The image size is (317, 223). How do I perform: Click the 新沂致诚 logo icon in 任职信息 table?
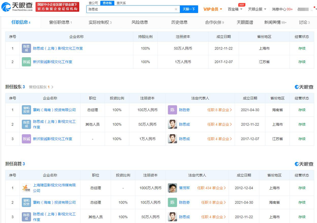point(27,62)
